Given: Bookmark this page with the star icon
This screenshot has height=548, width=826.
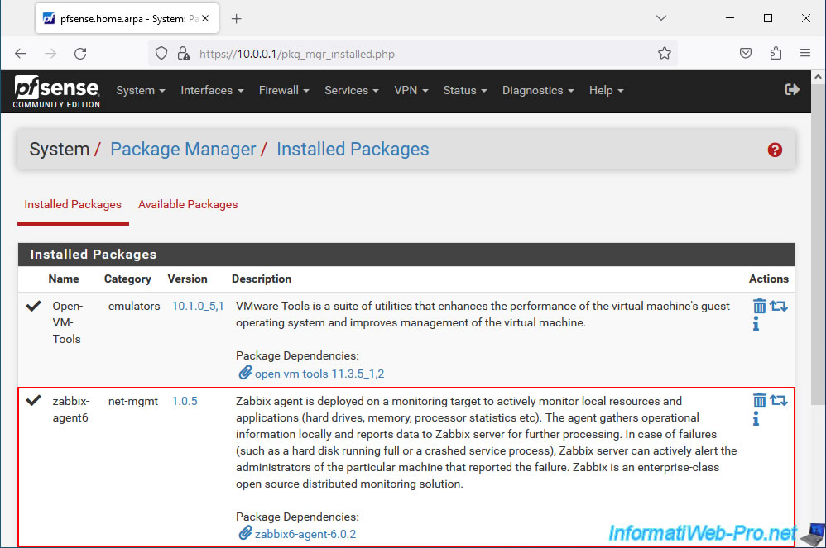Looking at the screenshot, I should (x=665, y=53).
